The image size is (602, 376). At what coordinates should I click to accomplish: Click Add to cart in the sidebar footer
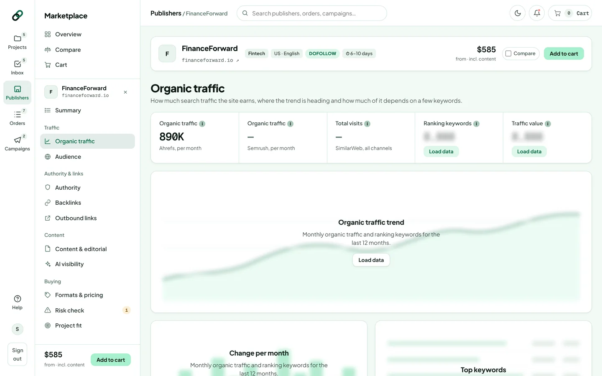111,360
